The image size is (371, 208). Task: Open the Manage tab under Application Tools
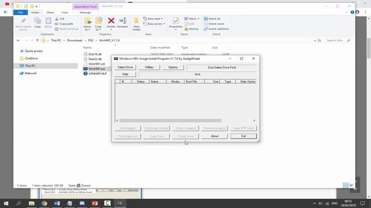click(85, 12)
